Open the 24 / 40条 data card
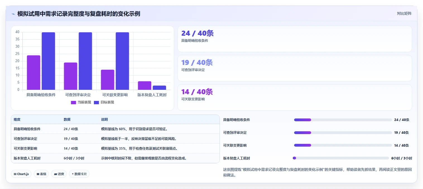This screenshot has width=423, height=189. point(295,39)
